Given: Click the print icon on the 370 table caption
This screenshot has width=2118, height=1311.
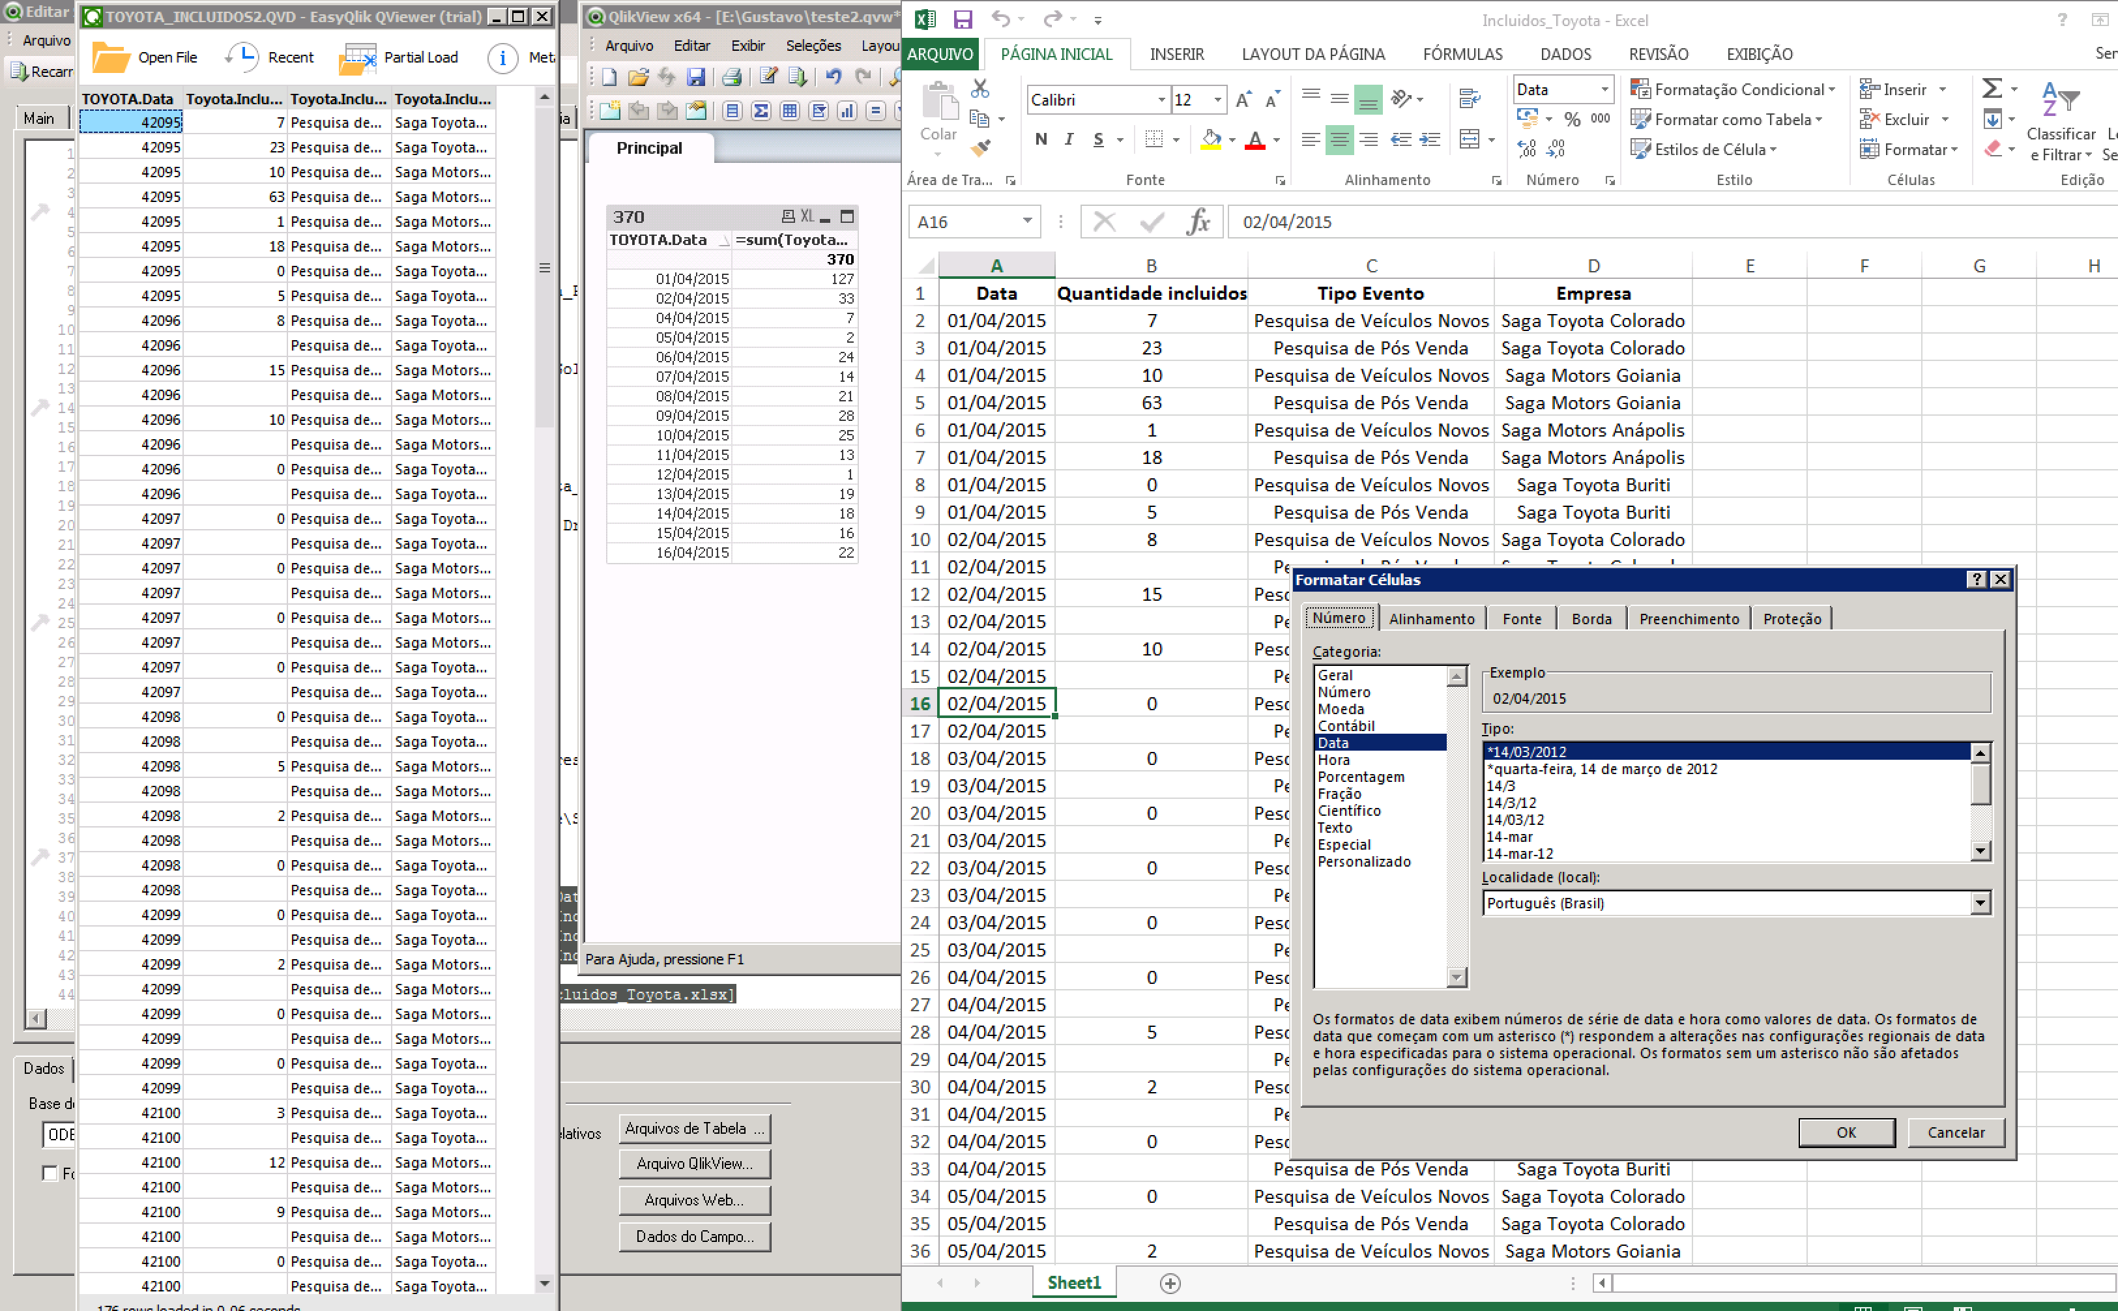Looking at the screenshot, I should [x=788, y=217].
